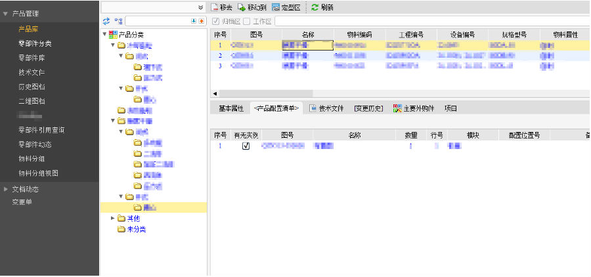
Task: Click the tree search input field
Action: 158,21
